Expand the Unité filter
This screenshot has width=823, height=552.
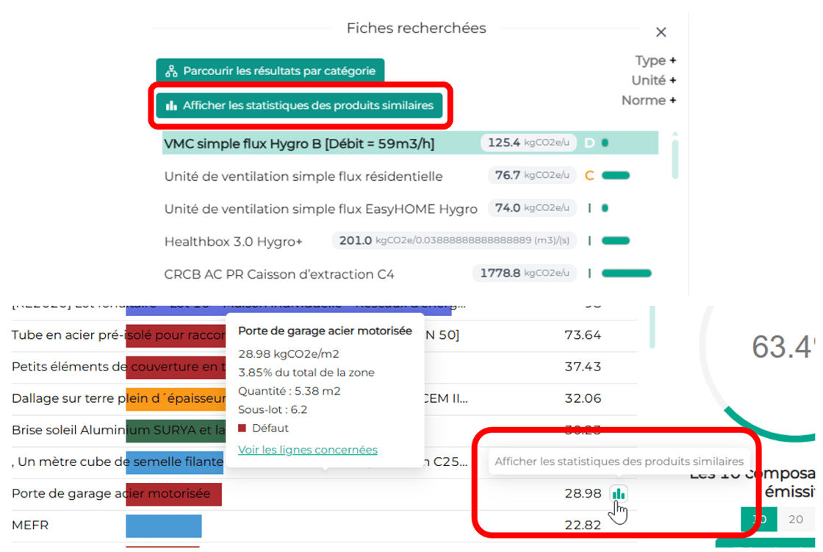[x=653, y=80]
